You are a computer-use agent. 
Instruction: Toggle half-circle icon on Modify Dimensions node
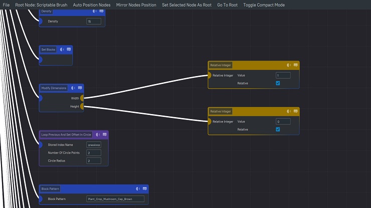[x=73, y=88]
